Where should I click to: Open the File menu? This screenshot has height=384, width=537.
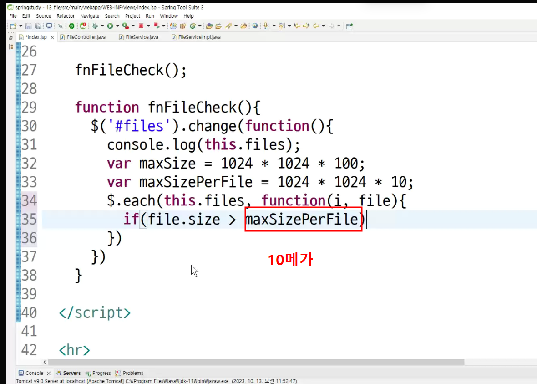pyautogui.click(x=13, y=16)
